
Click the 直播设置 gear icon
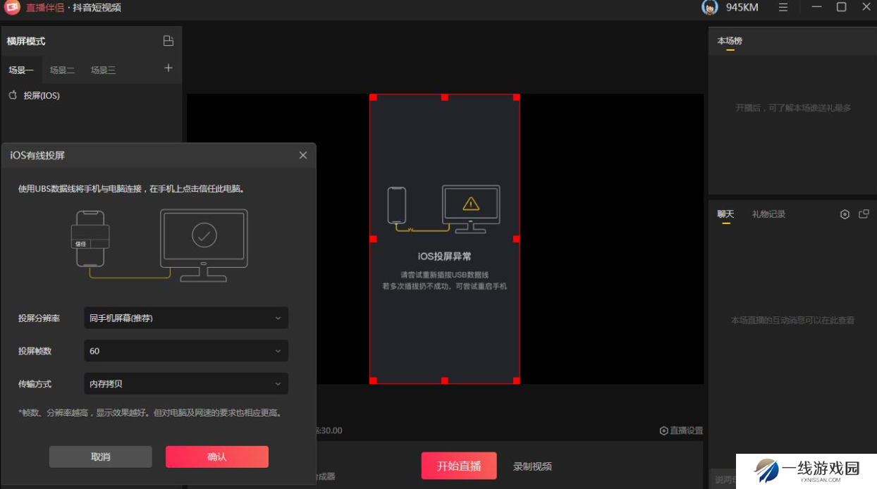[x=663, y=431]
